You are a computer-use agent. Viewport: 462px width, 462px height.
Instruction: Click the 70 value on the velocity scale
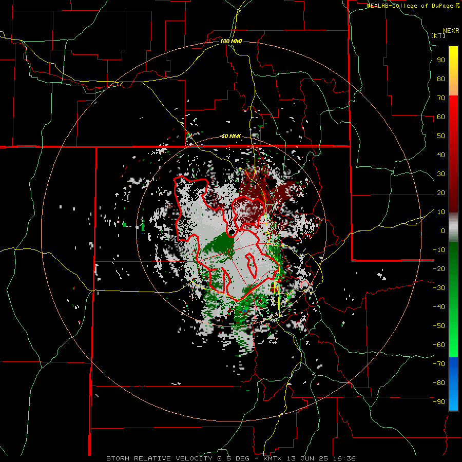[x=441, y=98]
